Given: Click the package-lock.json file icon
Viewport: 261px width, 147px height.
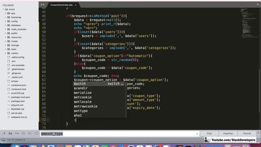Looking at the screenshot, I should (9, 97).
